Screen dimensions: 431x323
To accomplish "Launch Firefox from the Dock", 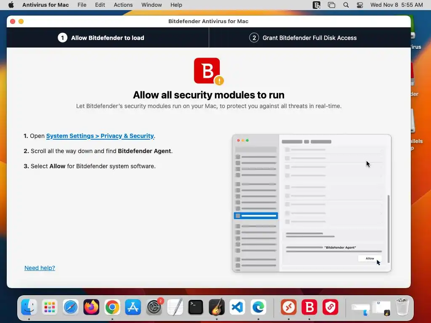I will coord(91,307).
